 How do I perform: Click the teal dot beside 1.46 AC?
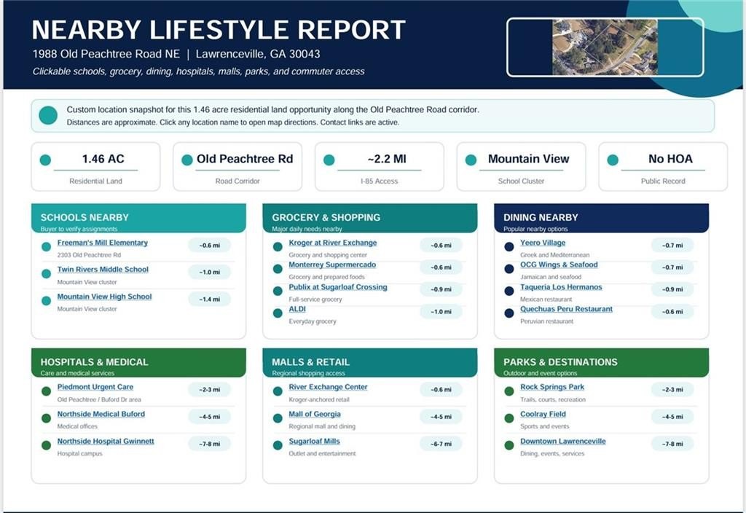click(x=45, y=160)
